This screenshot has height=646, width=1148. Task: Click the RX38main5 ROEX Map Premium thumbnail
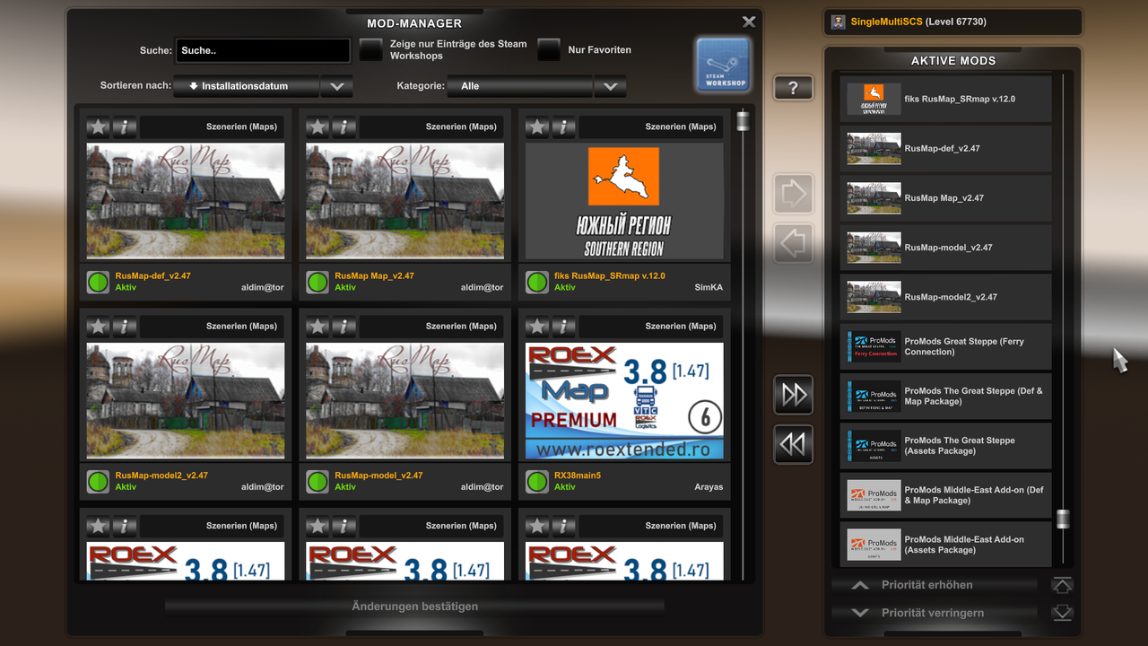(624, 401)
